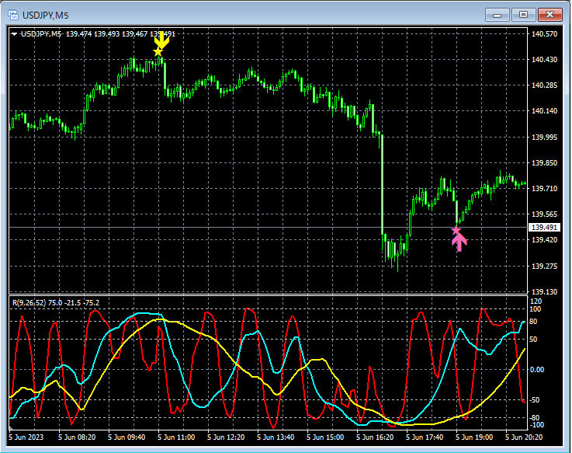Click the 139.130 price scale label
The height and width of the screenshot is (453, 572).
544,291
